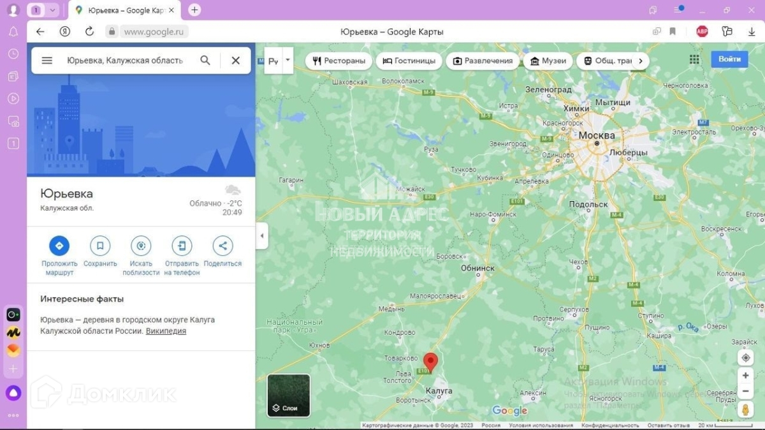The height and width of the screenshot is (430, 765).
Task: Open sidebar three-dots more options
Action: pos(13,416)
